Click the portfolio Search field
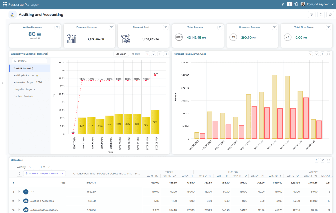Image resolution: width=336 pixels, height=213 pixels. (29, 61)
